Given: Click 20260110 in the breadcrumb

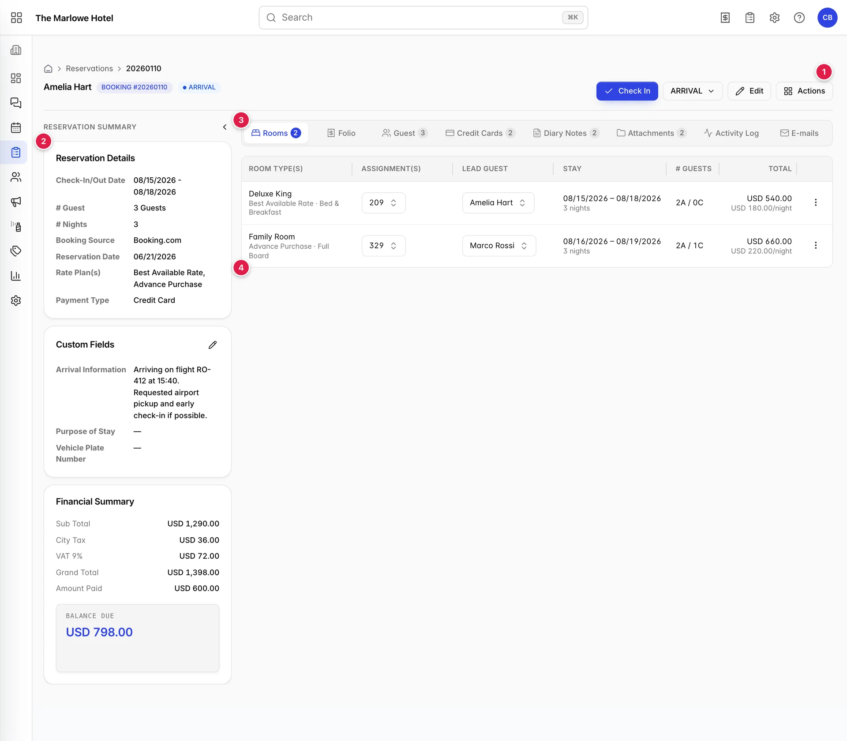Looking at the screenshot, I should pyautogui.click(x=143, y=68).
